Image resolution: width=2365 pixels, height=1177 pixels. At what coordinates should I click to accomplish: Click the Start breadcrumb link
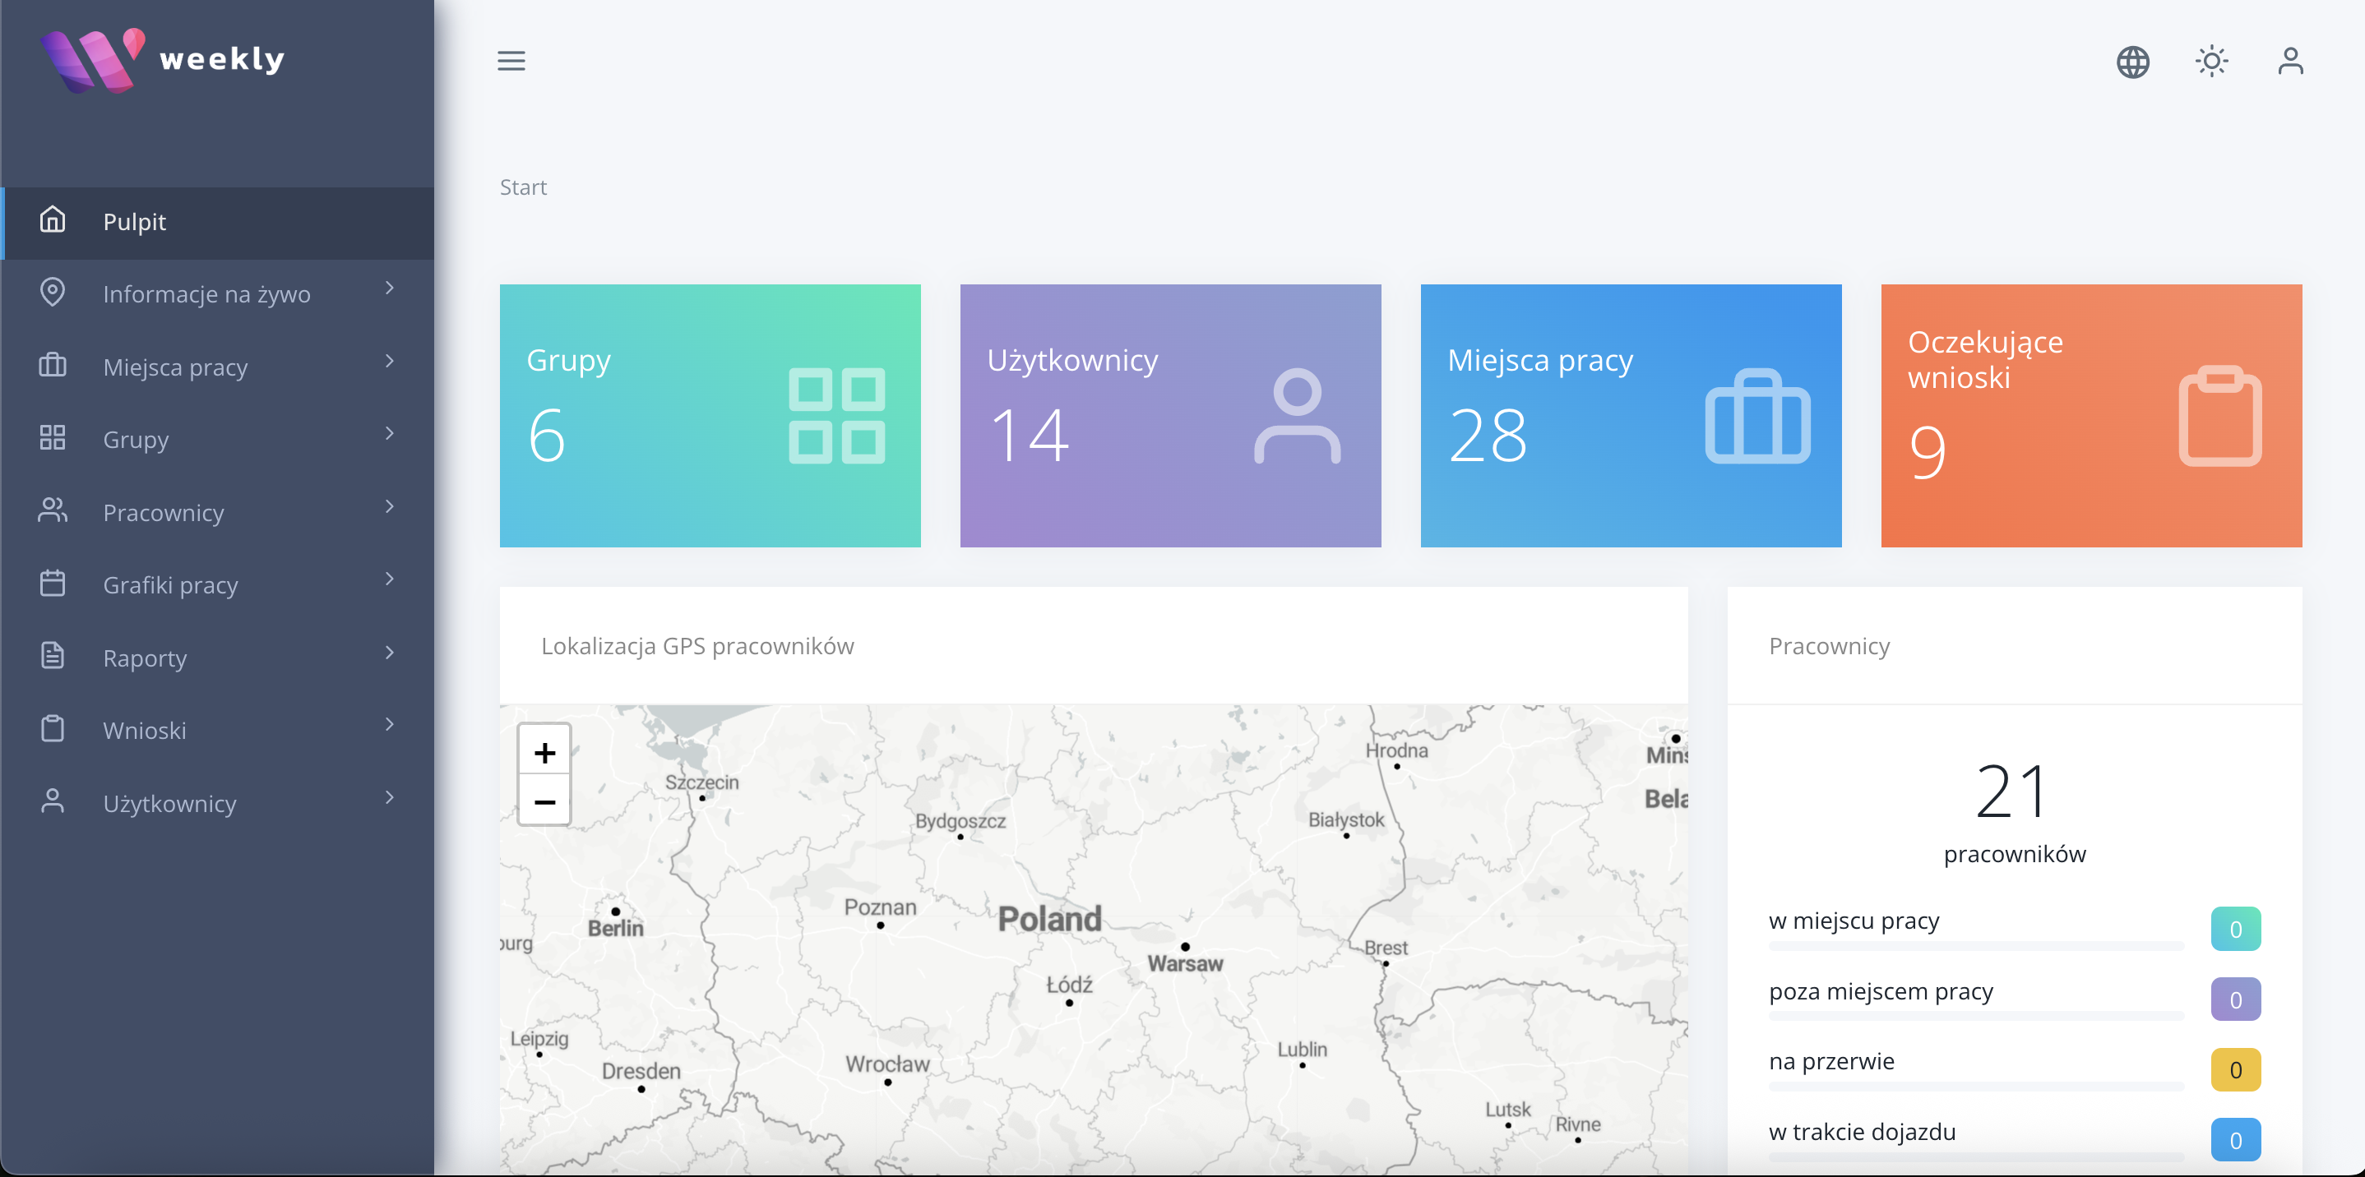(522, 187)
